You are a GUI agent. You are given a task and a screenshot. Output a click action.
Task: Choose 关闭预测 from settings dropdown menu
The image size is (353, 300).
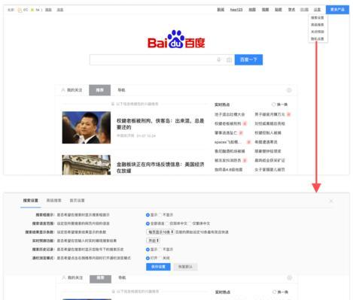pos(318,32)
